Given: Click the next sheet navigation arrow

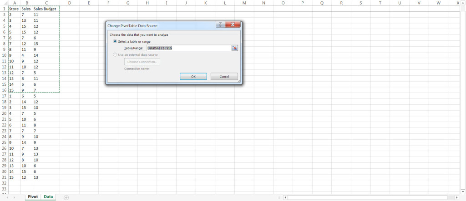Looking at the screenshot, I should click(x=14, y=197).
